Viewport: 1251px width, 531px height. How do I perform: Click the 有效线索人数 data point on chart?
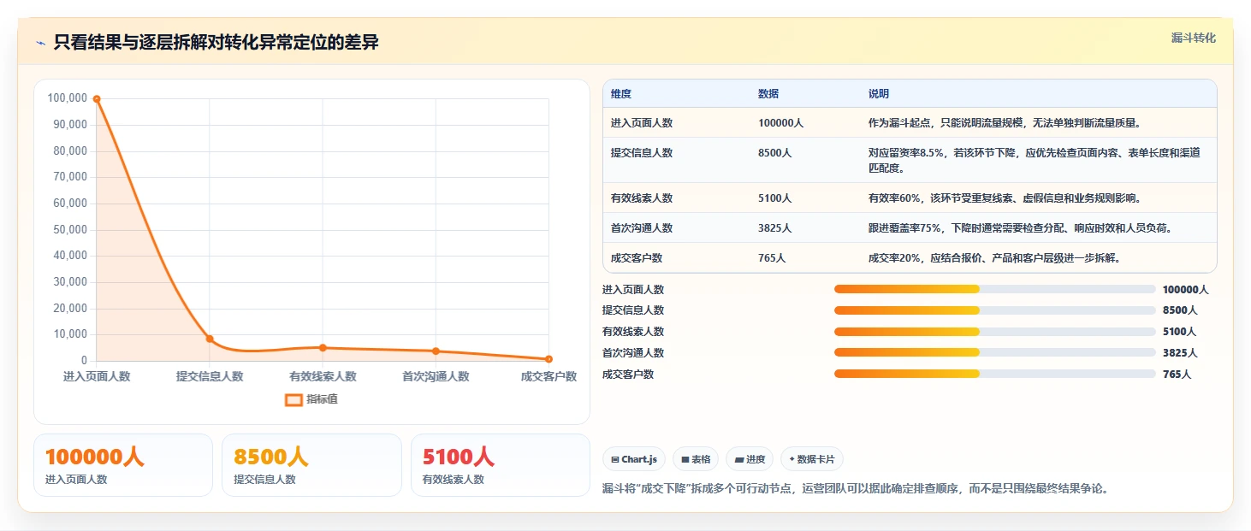[x=323, y=347]
